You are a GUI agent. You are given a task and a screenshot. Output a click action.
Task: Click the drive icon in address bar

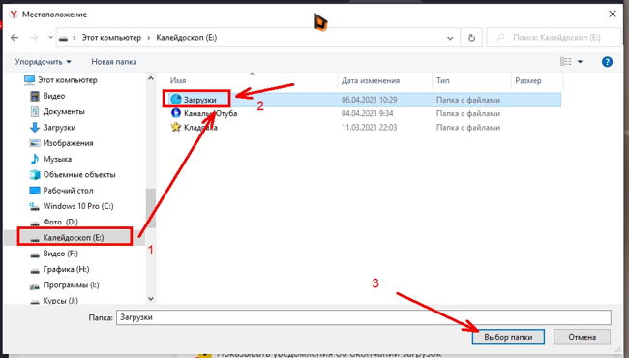click(63, 38)
